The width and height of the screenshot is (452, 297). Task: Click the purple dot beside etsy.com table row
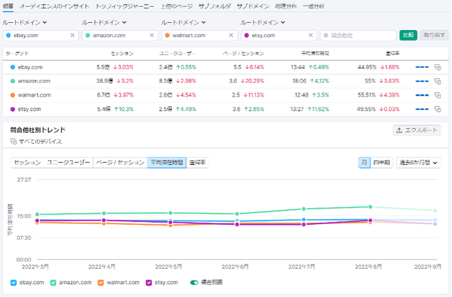coord(13,109)
